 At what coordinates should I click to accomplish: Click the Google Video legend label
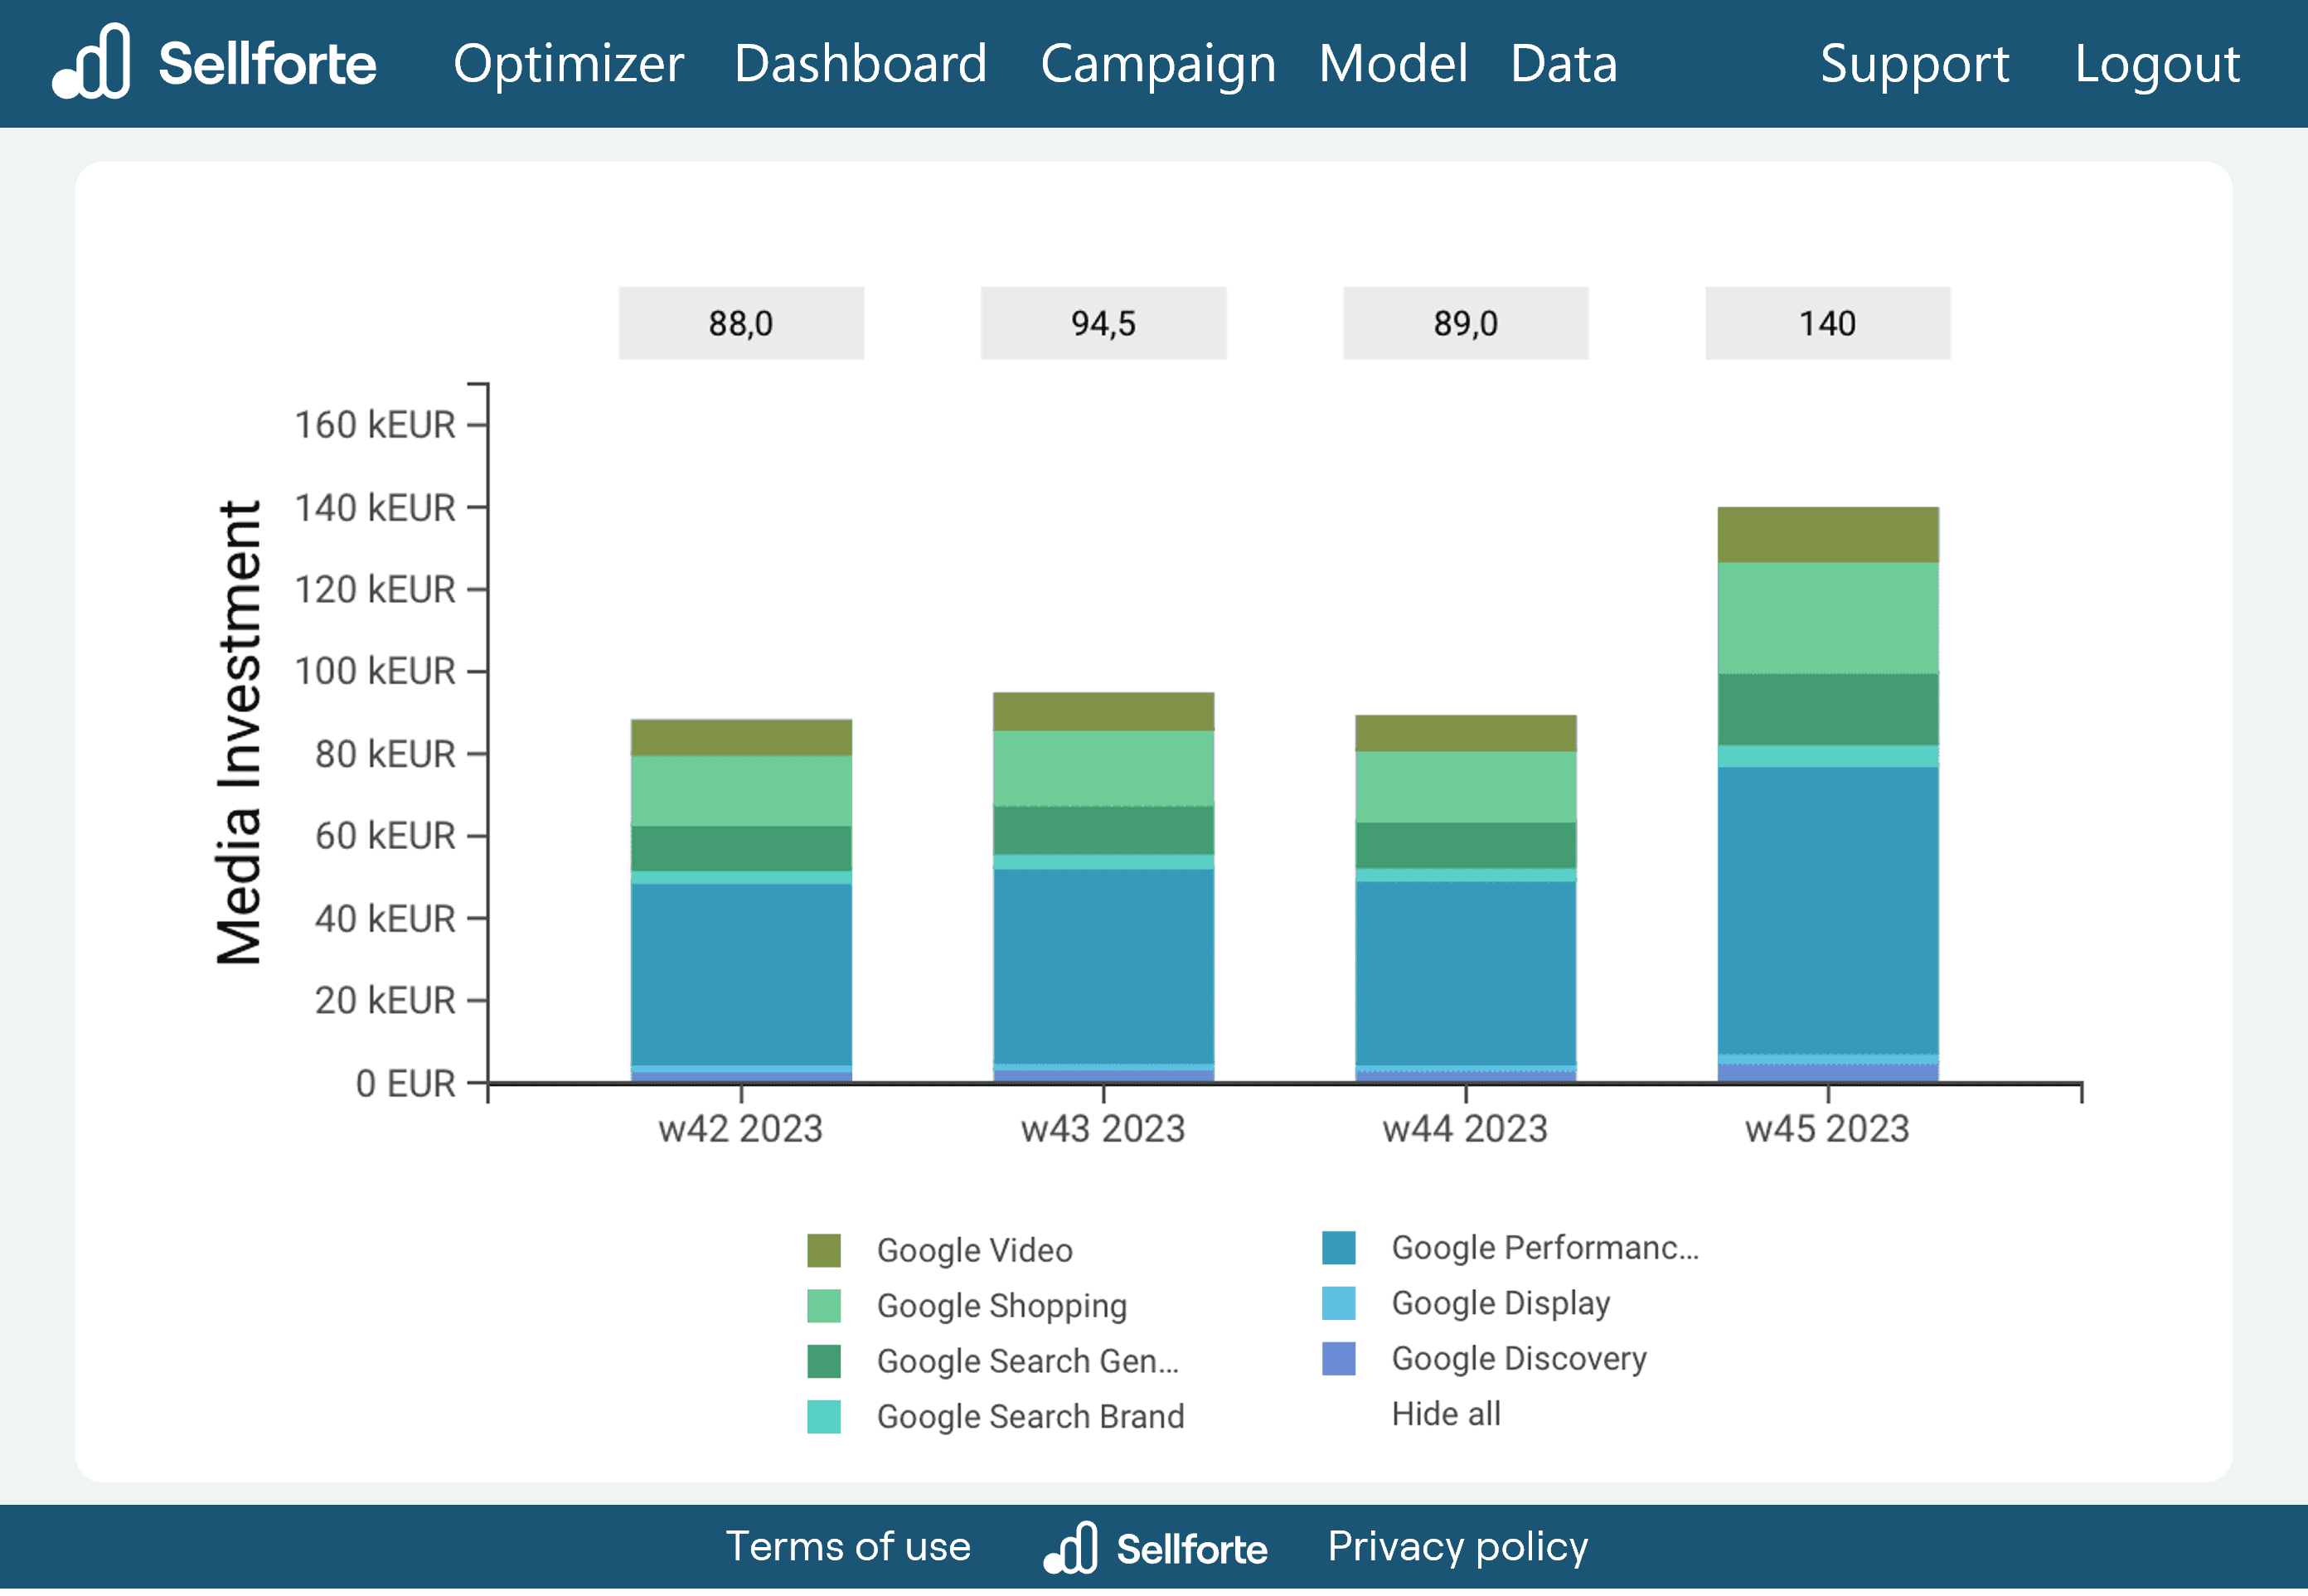(974, 1250)
